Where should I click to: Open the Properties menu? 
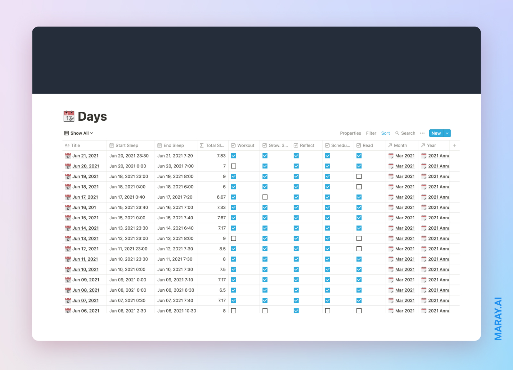pyautogui.click(x=350, y=133)
